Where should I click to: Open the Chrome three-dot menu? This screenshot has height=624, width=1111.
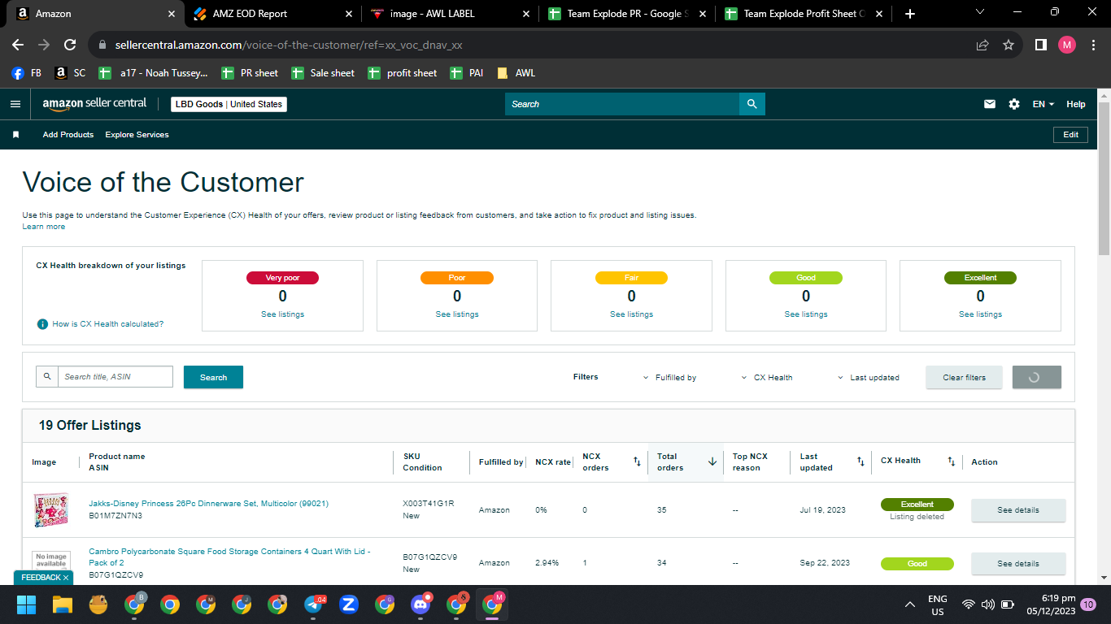pos(1093,45)
